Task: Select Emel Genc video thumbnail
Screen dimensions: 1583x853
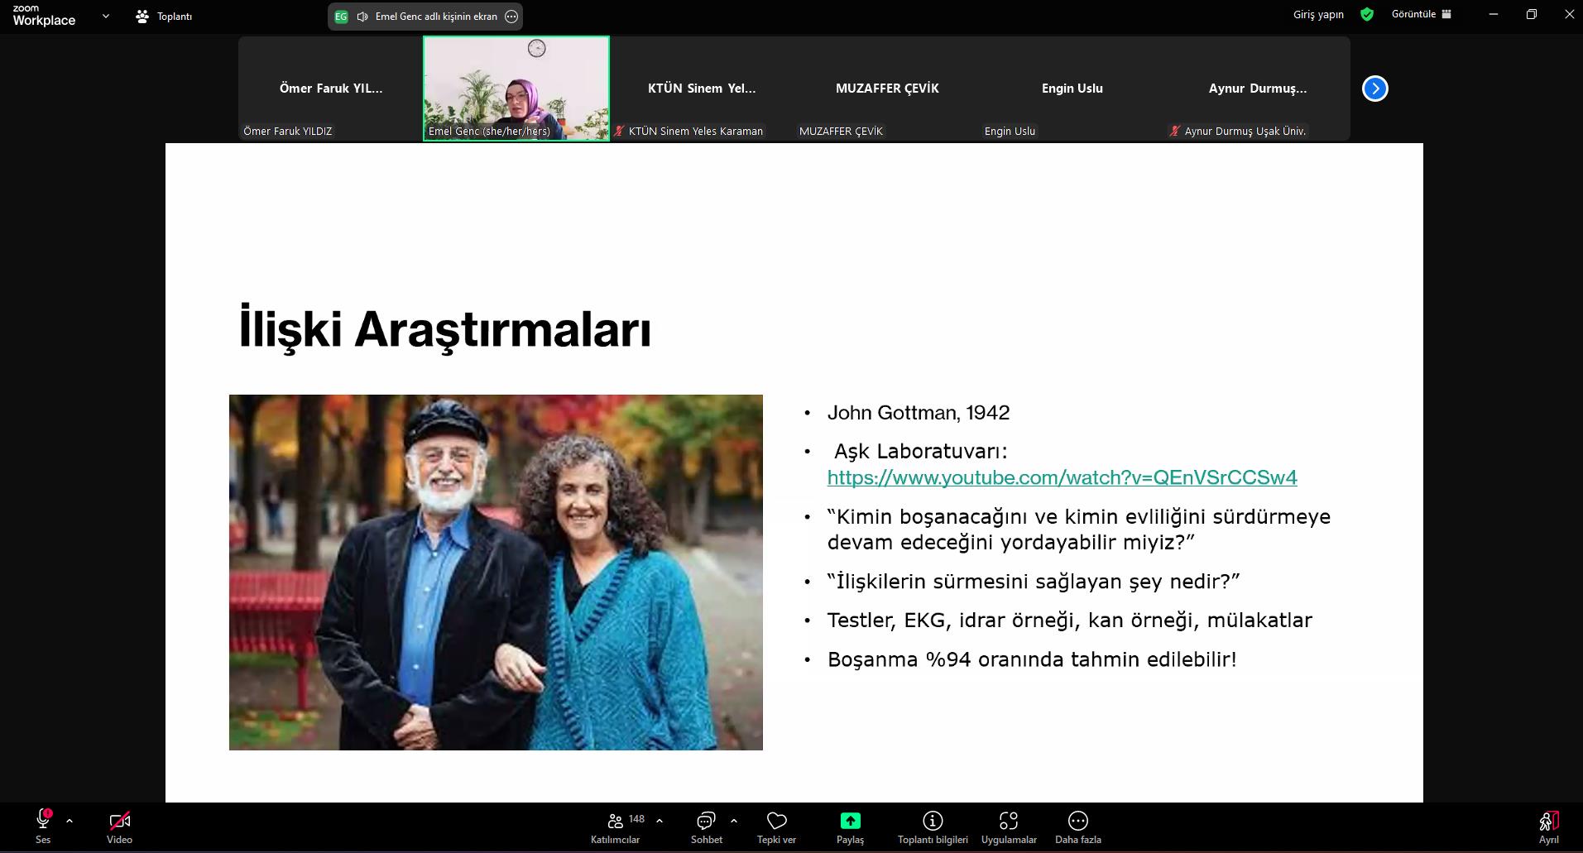Action: click(x=516, y=89)
